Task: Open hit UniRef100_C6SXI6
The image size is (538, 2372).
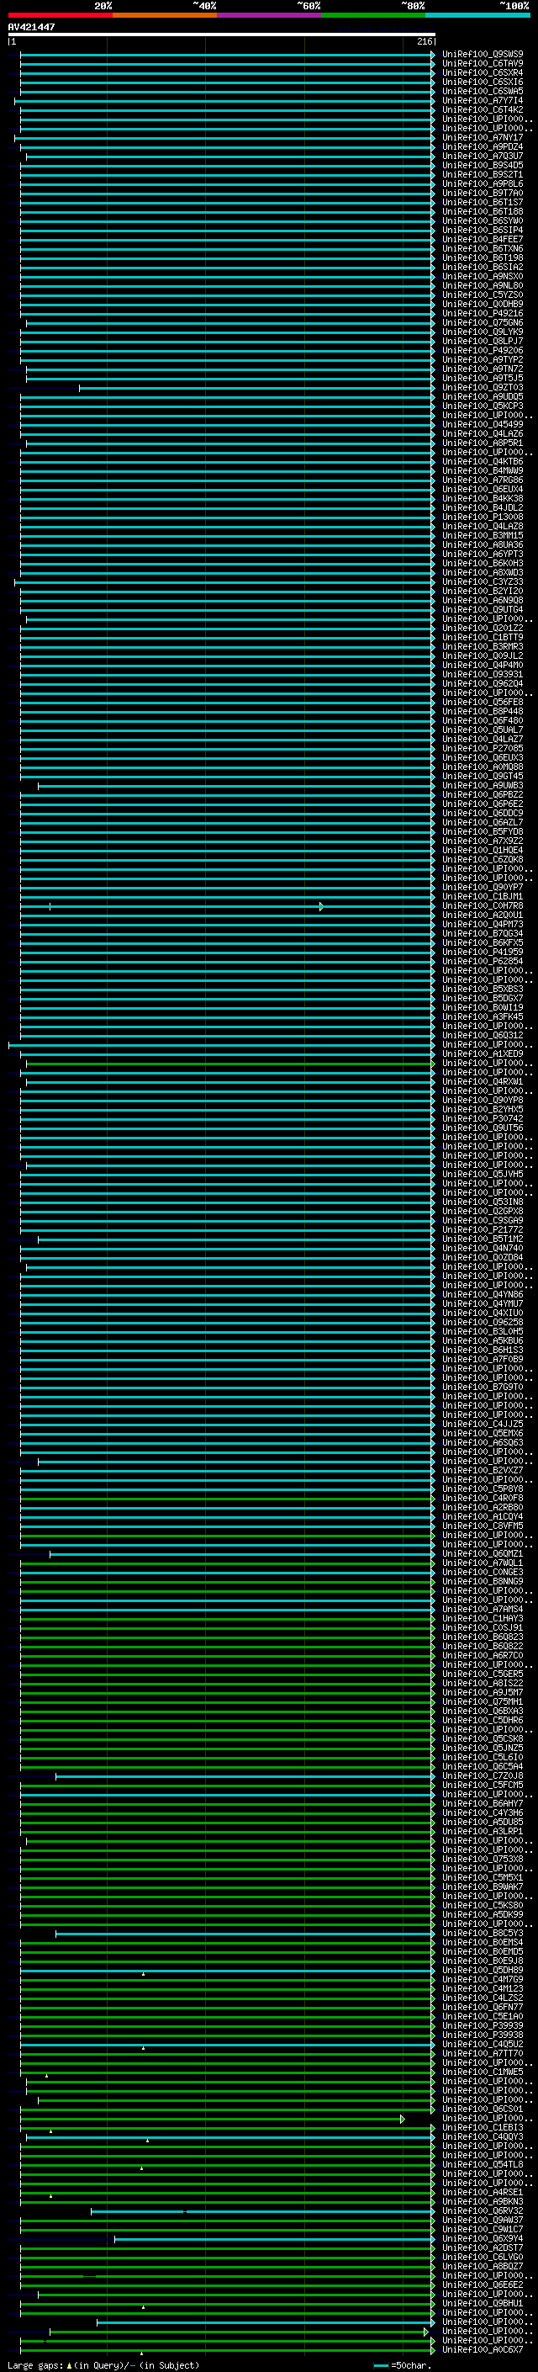Action: point(483,82)
